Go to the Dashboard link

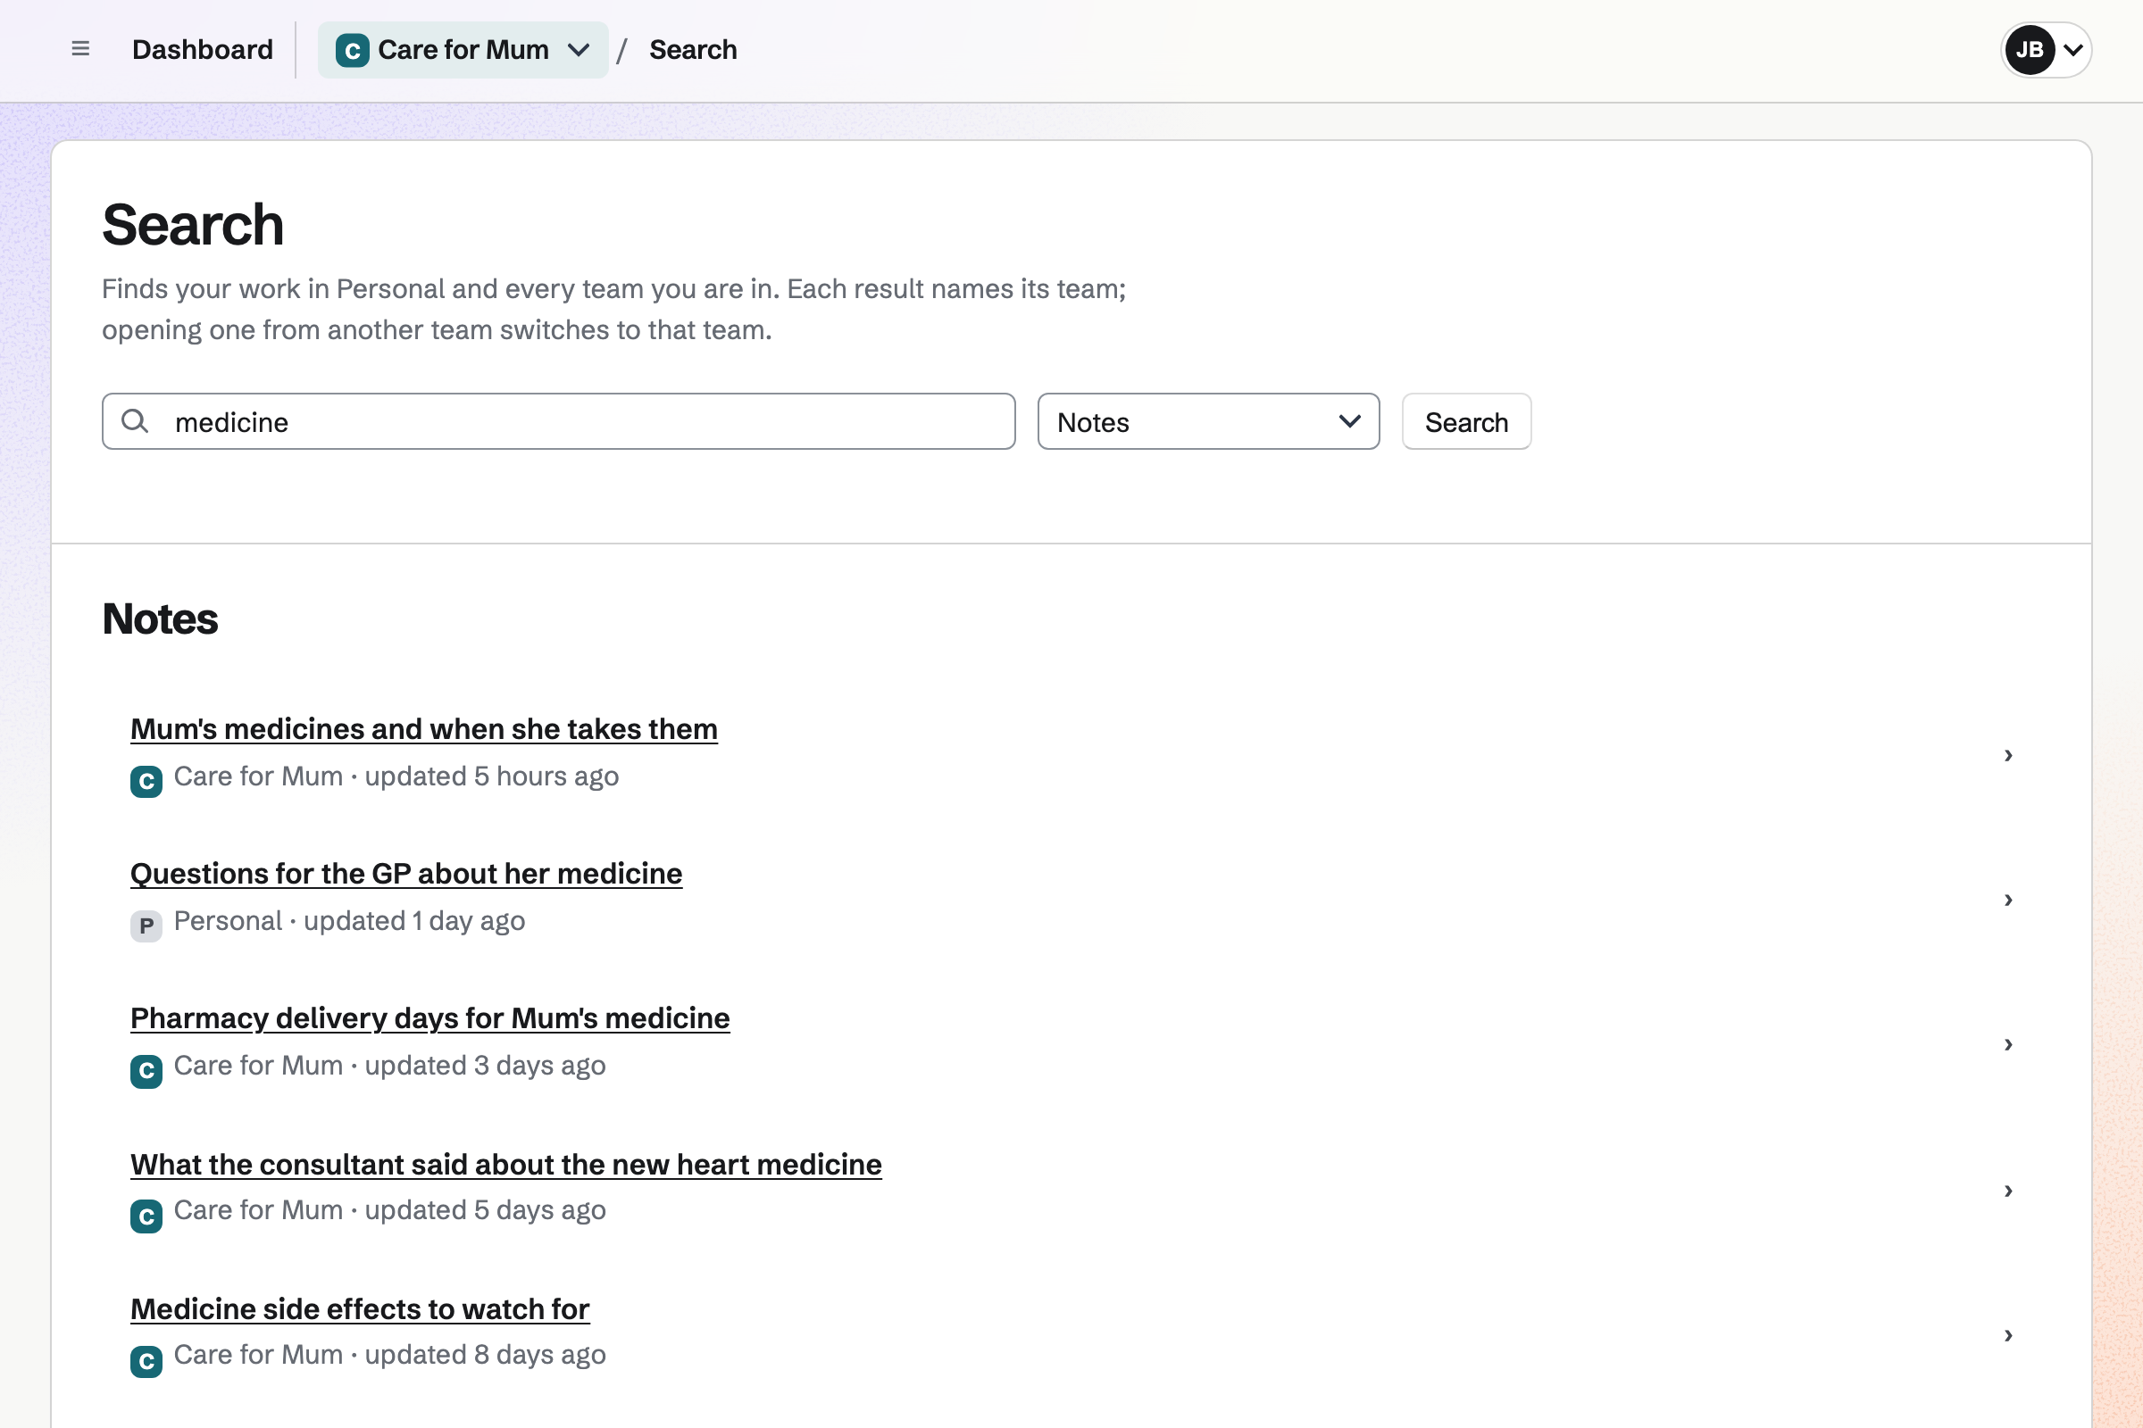coord(203,49)
